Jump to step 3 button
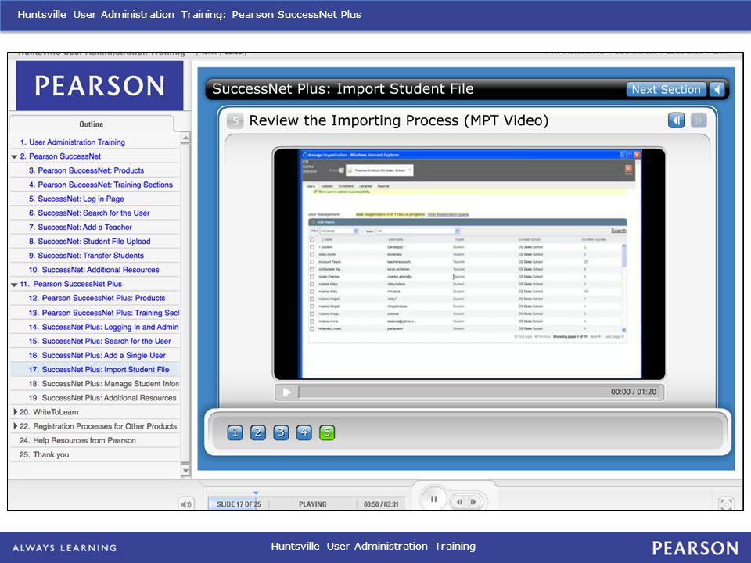 click(281, 432)
